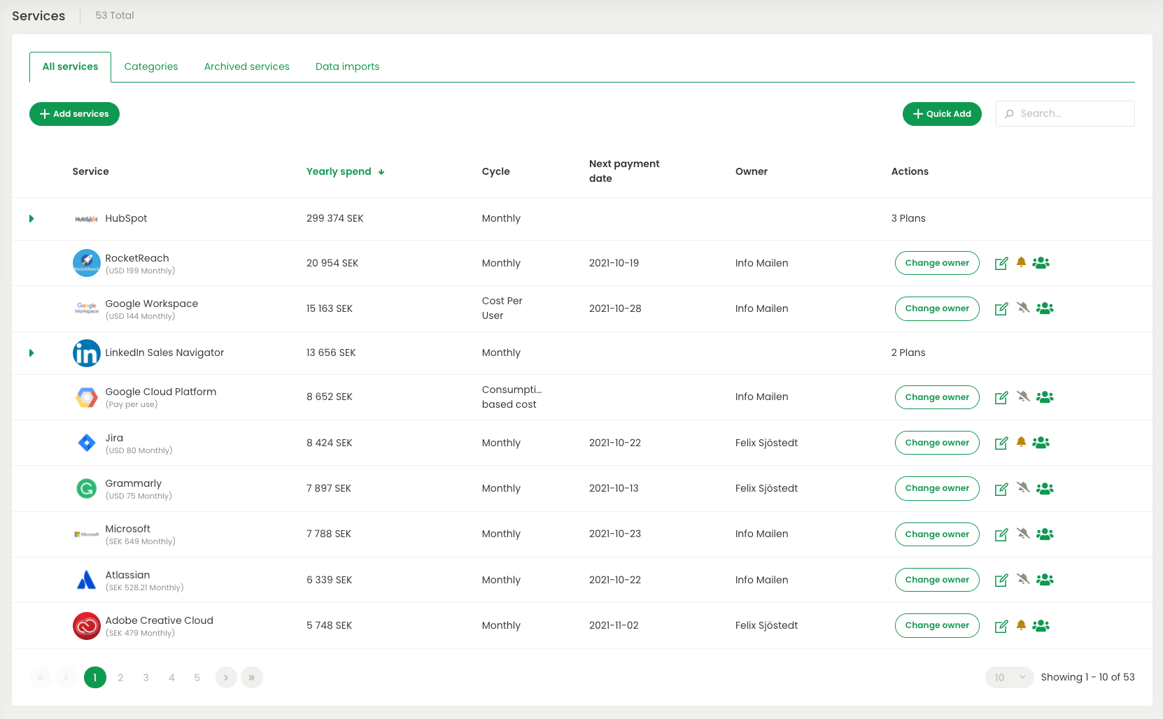Viewport: 1163px width, 719px height.
Task: Toggle Adobe Creative Cloud notification bell
Action: [x=1021, y=625]
